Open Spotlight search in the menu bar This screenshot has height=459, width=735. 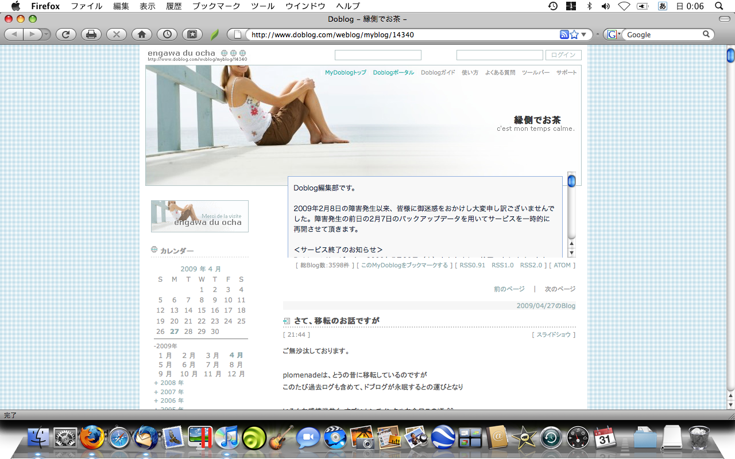click(718, 6)
